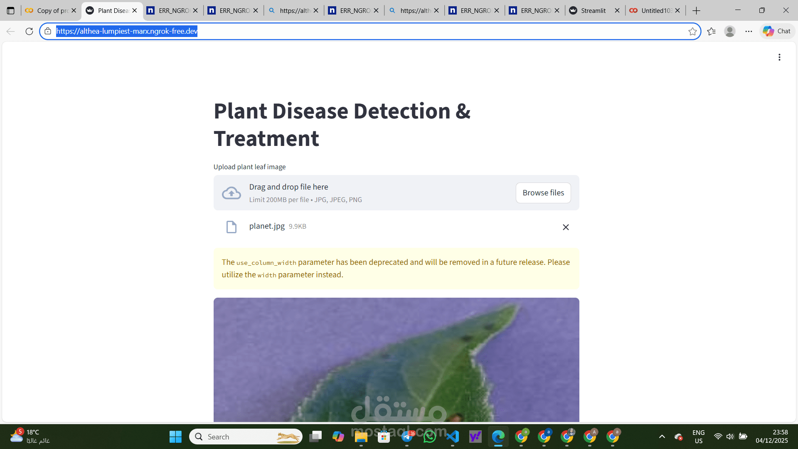Reload the Plant Disease Detection page
Screen dimensions: 798x449
(x=29, y=31)
